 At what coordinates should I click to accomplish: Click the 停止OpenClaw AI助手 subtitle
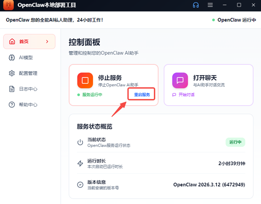(118, 85)
